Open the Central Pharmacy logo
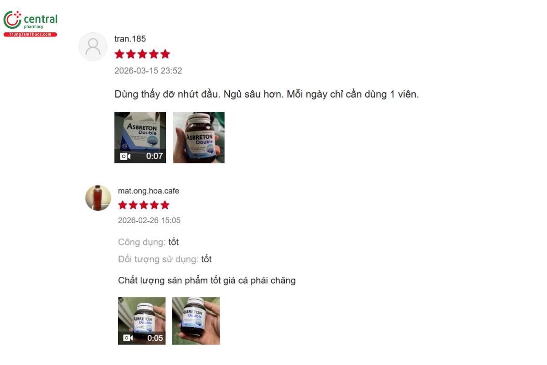 tap(30, 24)
